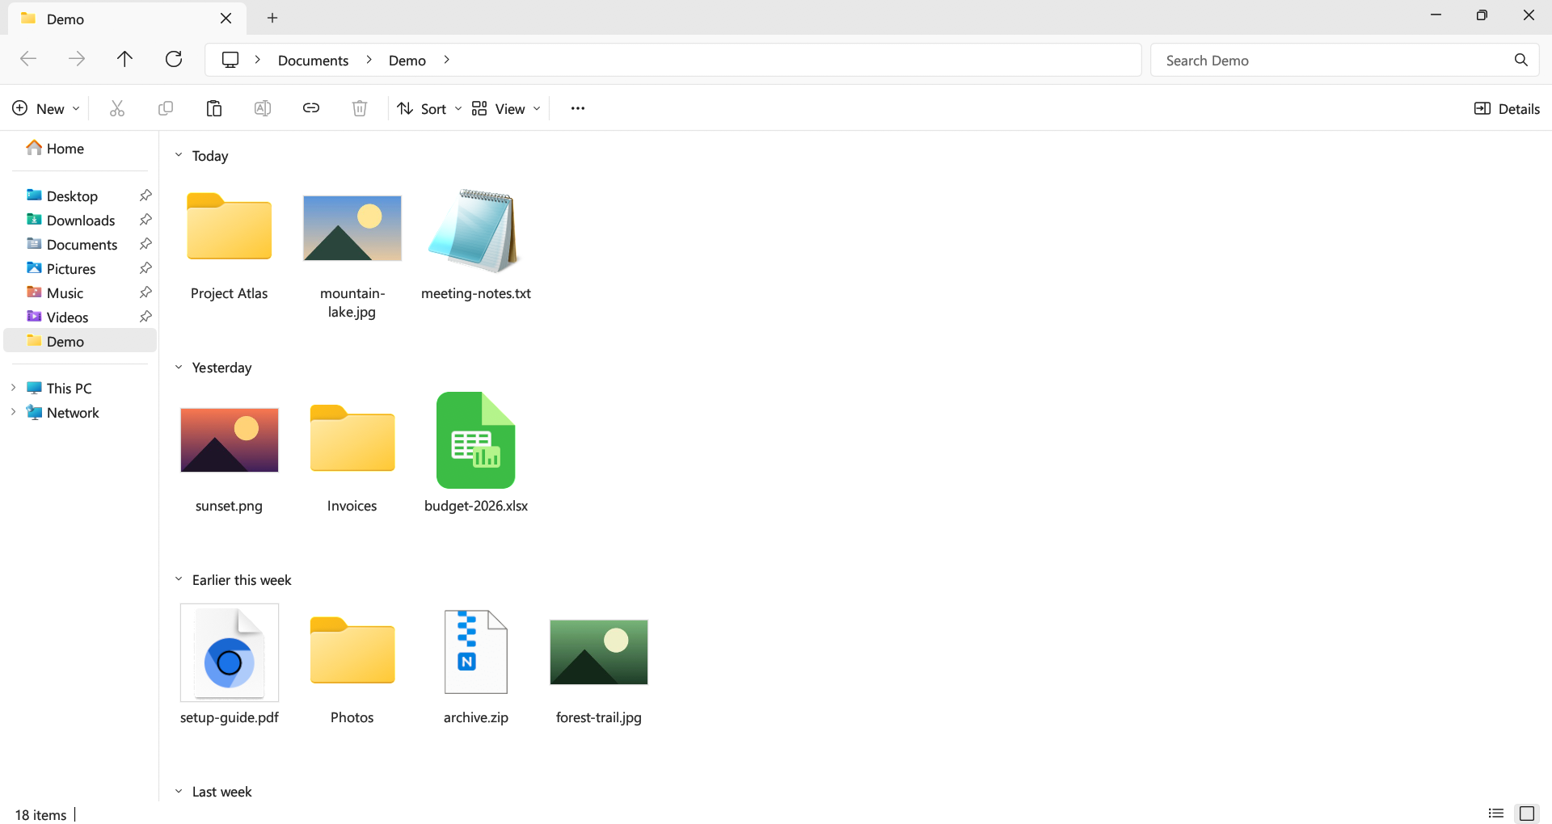Screen dimensions: 1552x824
Task: Click the chevron between Documents and Demo
Action: point(369,60)
